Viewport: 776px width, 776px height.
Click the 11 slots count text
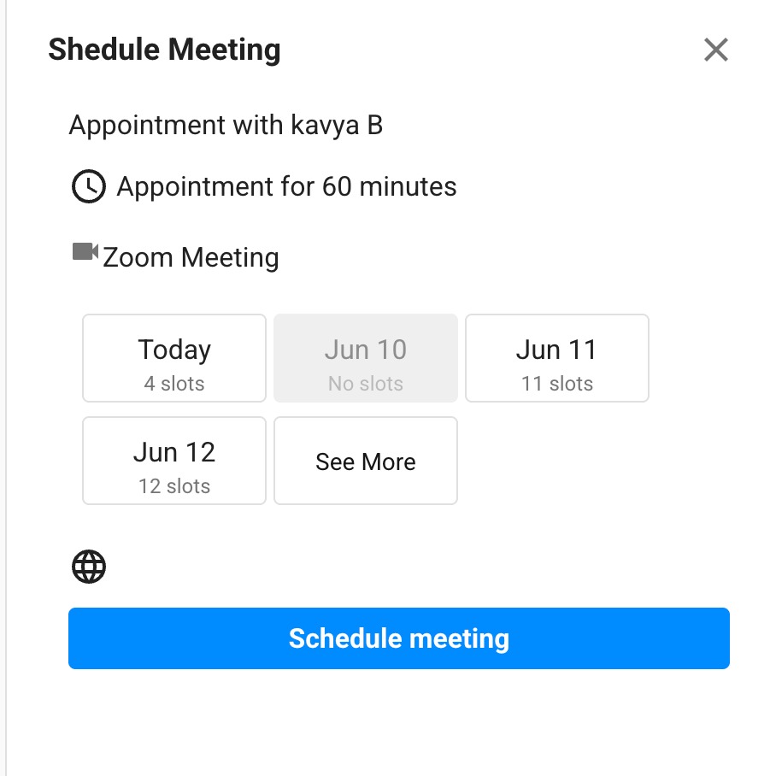pos(556,384)
